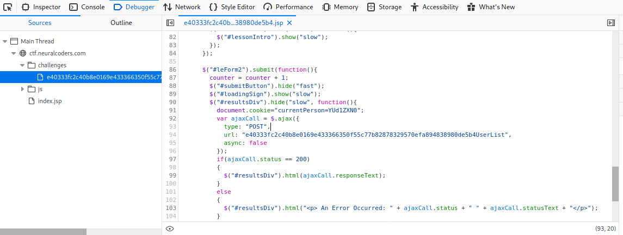Screen dimensions: 623x235
Task: Collapse the Main Thread tree node
Action: [5, 41]
